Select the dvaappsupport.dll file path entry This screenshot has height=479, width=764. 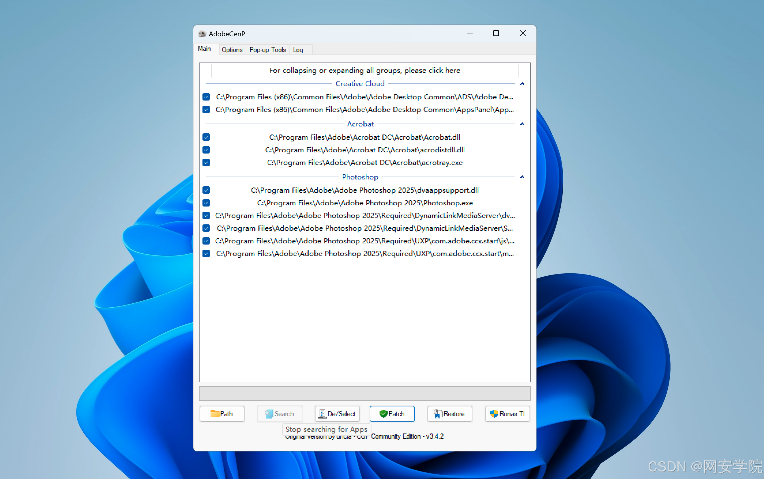(364, 190)
